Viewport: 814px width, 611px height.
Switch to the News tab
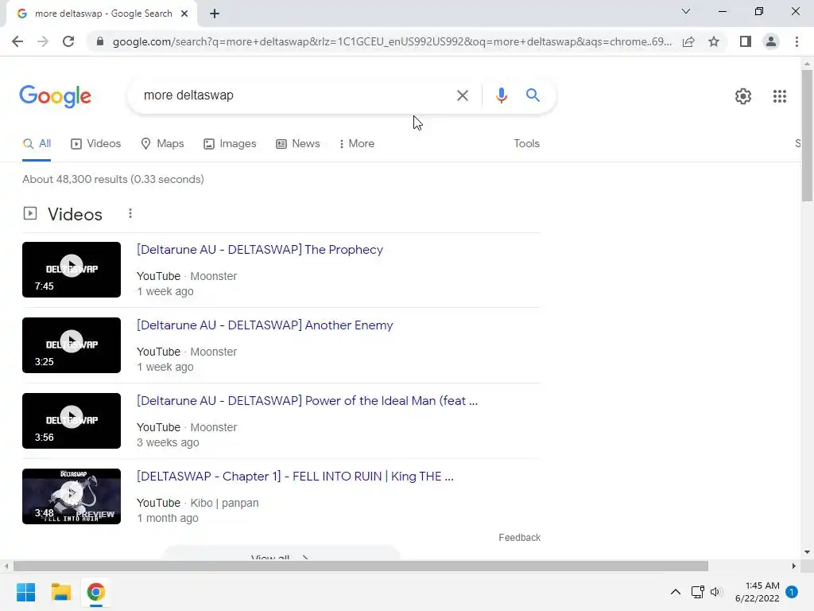tap(297, 144)
